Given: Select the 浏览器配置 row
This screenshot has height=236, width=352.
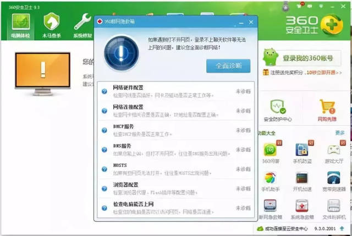Looking at the screenshot, I should click(x=175, y=189).
